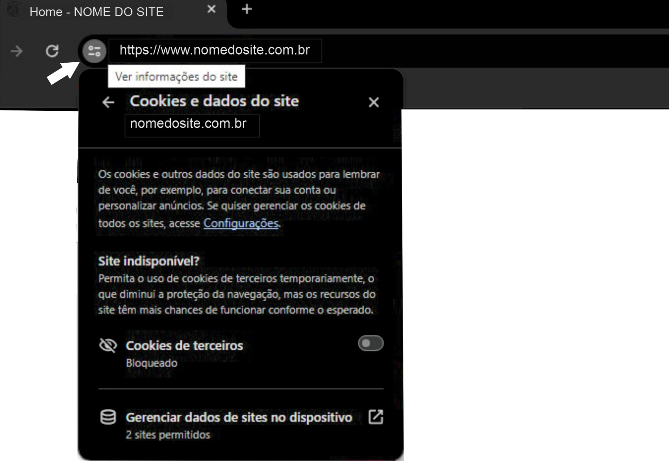Click the Ver informações do site label

(x=177, y=77)
